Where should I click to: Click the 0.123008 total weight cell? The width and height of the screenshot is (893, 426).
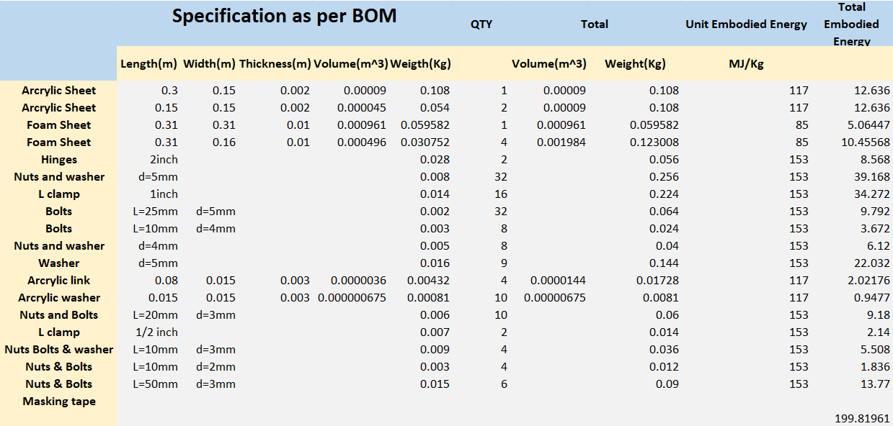click(x=653, y=142)
